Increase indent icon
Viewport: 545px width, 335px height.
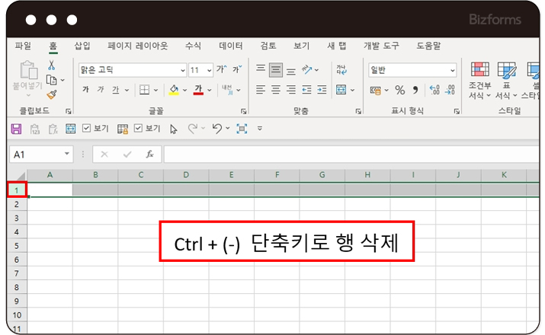coord(322,90)
